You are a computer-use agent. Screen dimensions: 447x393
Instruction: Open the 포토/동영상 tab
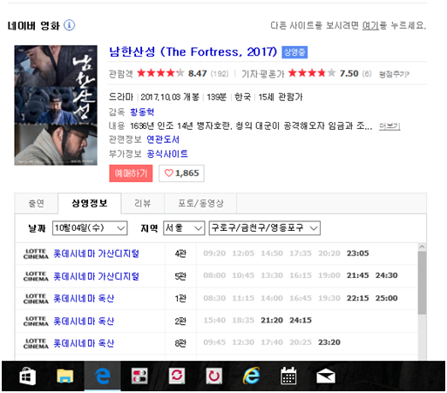coord(200,203)
